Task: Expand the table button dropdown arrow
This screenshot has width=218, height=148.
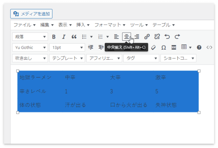Action: pyautogui.click(x=190, y=48)
